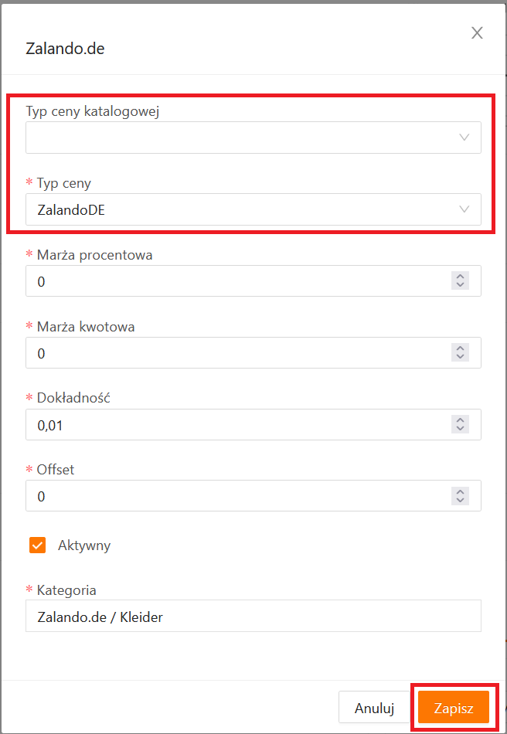Close the Zalando.de dialog with X
507x734 pixels.
477,32
